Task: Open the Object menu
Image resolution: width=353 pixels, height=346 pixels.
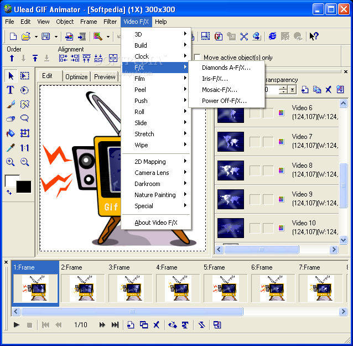Action: [65, 22]
